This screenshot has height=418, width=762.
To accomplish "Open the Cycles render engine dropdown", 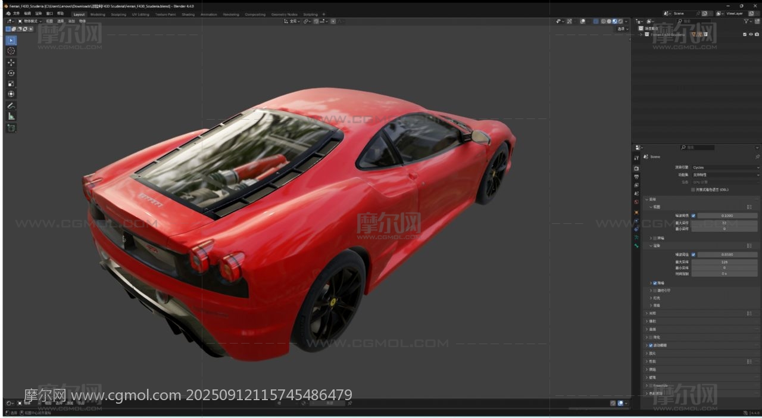I will tap(725, 168).
